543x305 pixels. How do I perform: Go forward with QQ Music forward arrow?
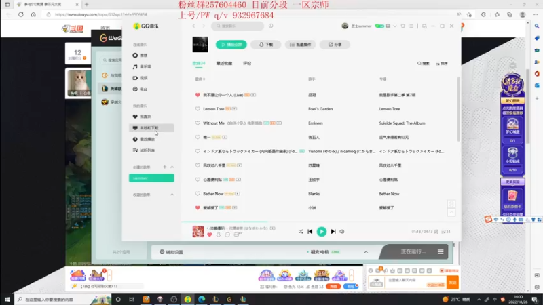coord(204,26)
